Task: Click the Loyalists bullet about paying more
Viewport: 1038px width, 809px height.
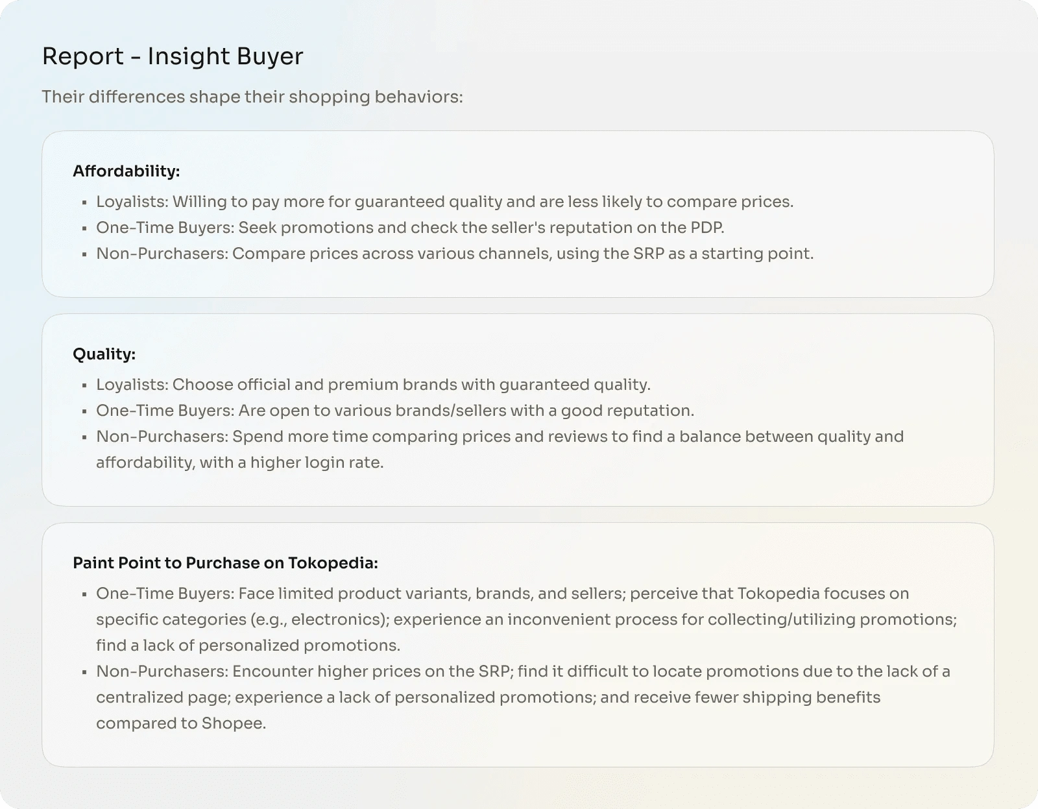Action: (444, 202)
